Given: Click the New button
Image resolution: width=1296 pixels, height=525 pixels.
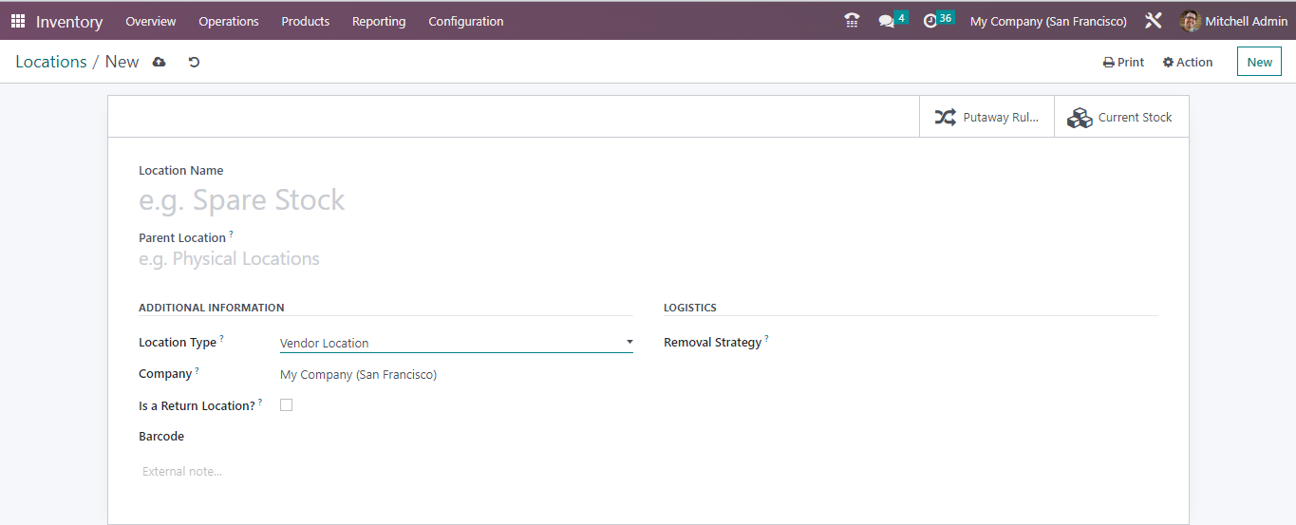Looking at the screenshot, I should [1259, 62].
